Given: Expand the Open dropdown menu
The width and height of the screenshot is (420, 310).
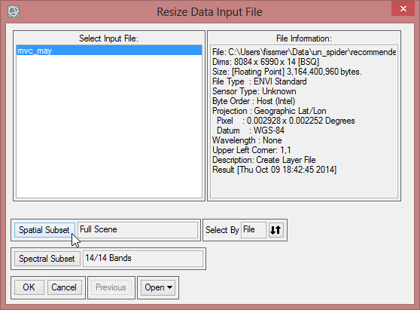Looking at the screenshot, I should (x=158, y=287).
